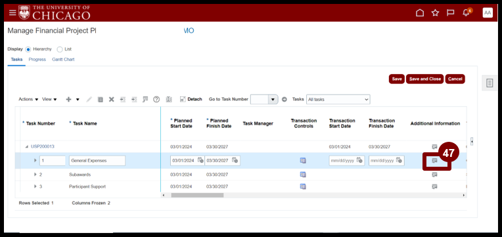Go to the Home icon
The height and width of the screenshot is (237, 502).
pos(419,12)
